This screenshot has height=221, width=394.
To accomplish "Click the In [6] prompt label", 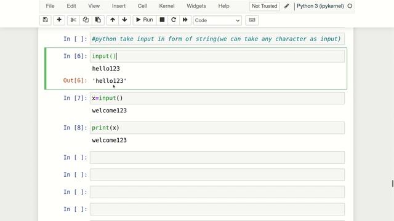I will (75, 56).
